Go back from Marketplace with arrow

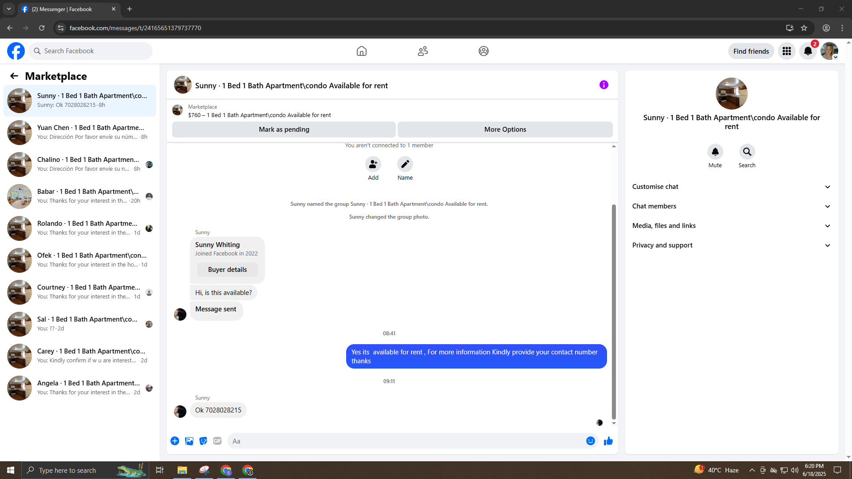(14, 76)
